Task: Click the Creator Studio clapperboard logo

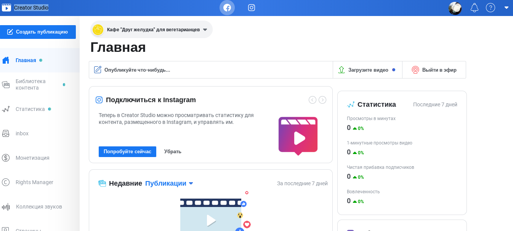Action: tap(6, 8)
